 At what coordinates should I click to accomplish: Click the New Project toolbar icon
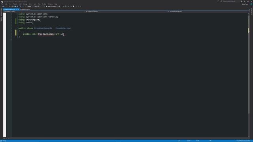coord(9,6)
